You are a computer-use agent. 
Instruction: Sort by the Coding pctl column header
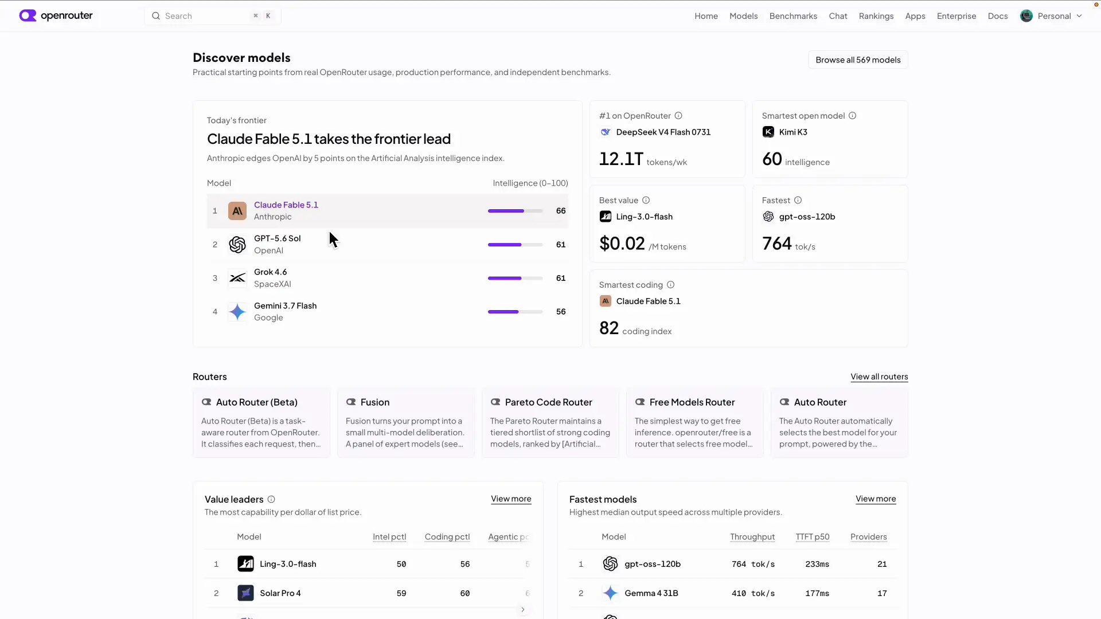pyautogui.click(x=447, y=537)
